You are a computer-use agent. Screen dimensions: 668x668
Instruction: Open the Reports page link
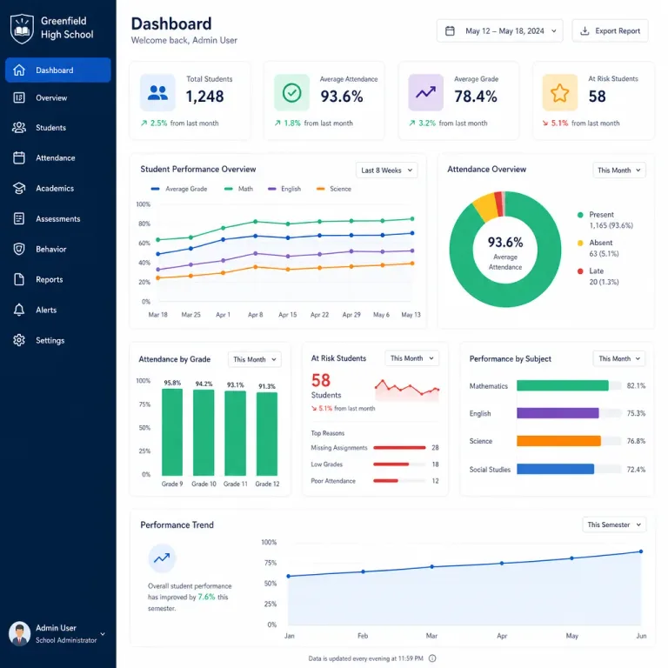(x=58, y=279)
